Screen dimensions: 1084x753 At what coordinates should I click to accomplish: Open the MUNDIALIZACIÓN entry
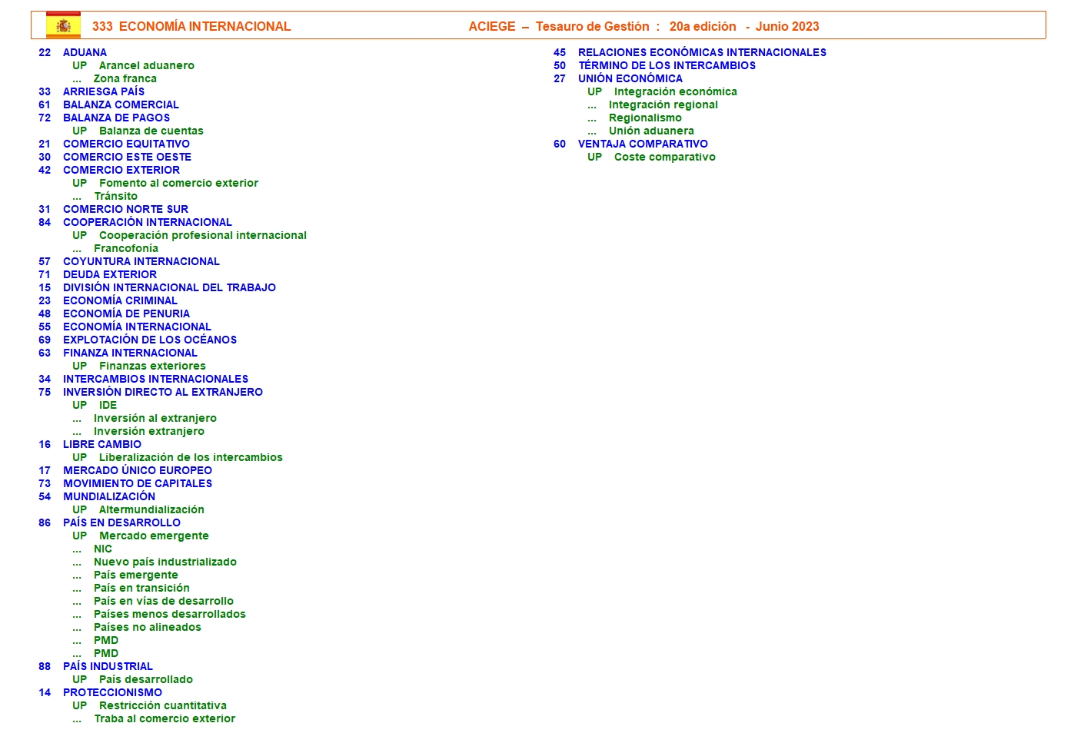pos(109,496)
